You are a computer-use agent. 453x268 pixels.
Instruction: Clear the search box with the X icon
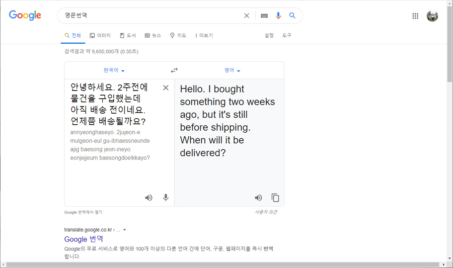[x=247, y=16]
